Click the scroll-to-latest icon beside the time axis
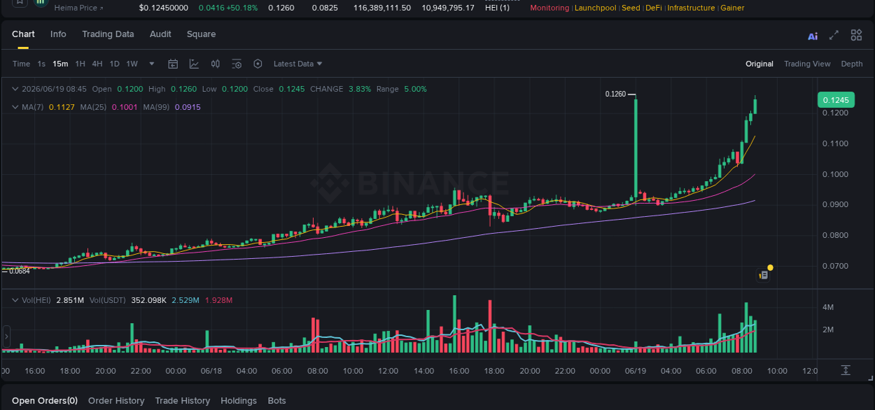 (846, 369)
